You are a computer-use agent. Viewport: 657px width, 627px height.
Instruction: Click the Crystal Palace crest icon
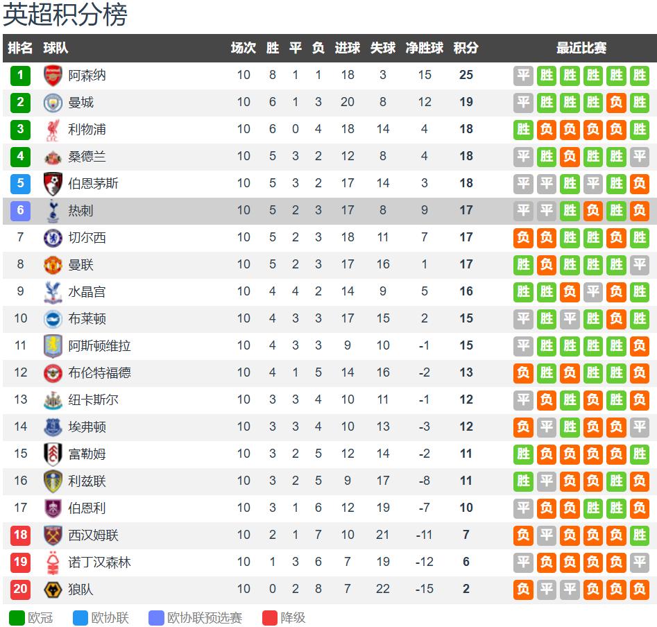click(53, 292)
